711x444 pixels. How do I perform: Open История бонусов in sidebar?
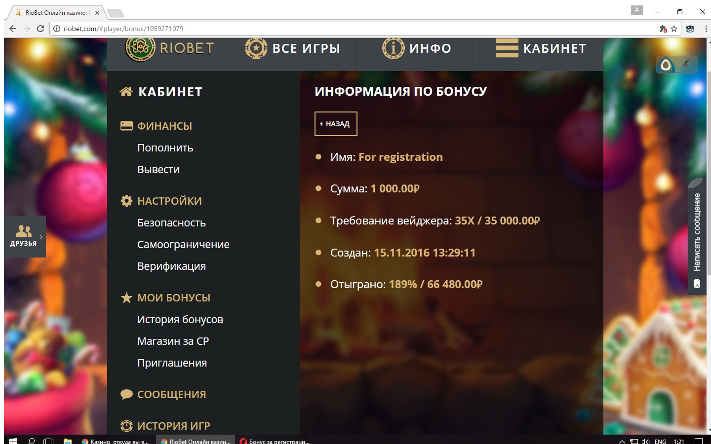pyautogui.click(x=180, y=320)
